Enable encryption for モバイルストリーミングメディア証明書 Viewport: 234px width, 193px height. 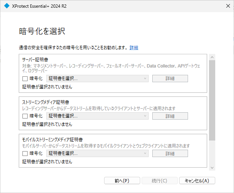25,154
